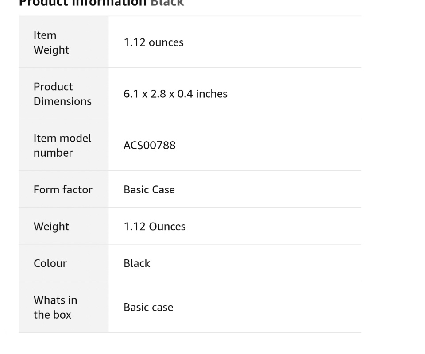
Task: Click the "Product Dimensions" row label
Action: click(x=62, y=94)
